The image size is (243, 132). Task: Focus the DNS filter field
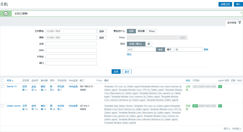(x=71, y=50)
